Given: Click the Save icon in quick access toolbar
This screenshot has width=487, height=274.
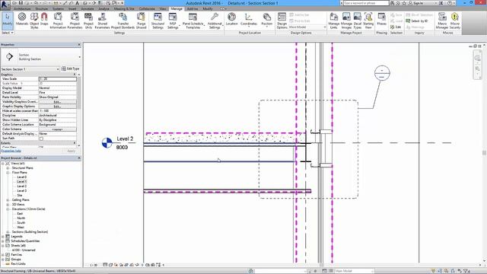Looking at the screenshot, I should 21,3.
